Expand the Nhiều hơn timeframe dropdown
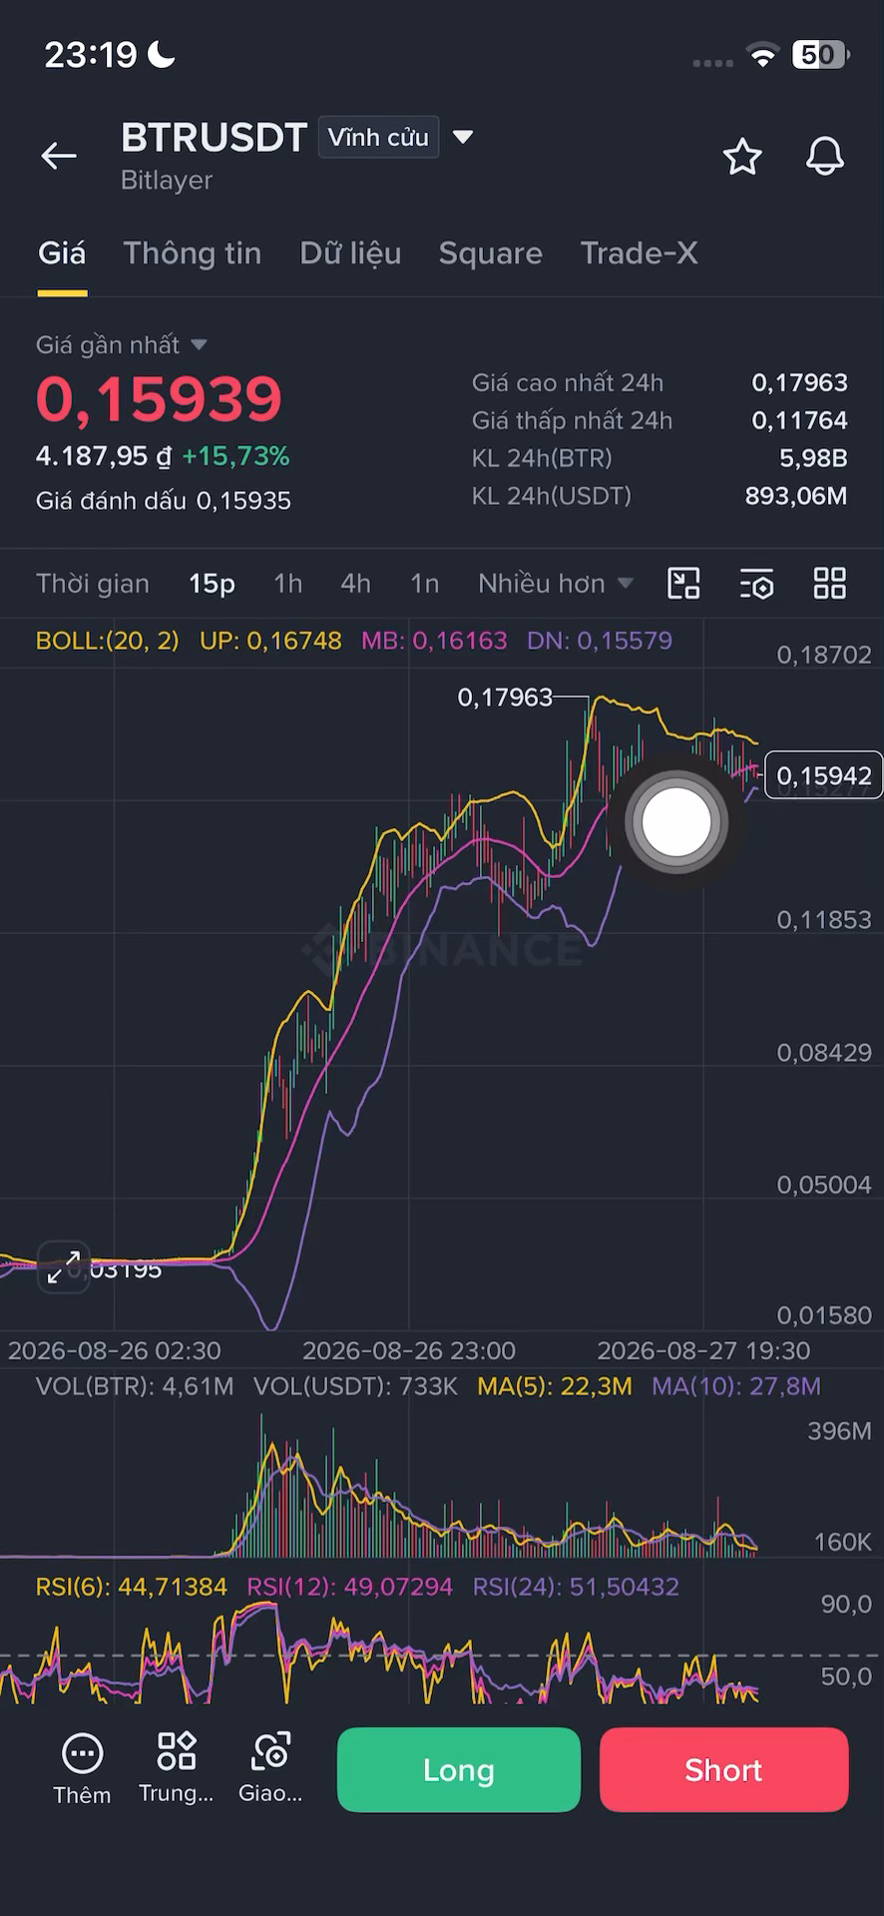This screenshot has width=884, height=1916. coord(555,584)
